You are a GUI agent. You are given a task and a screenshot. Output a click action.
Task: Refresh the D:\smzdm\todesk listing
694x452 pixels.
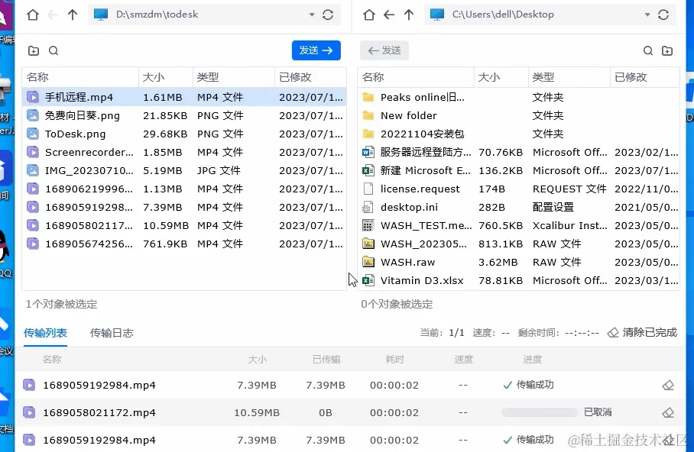pos(328,15)
